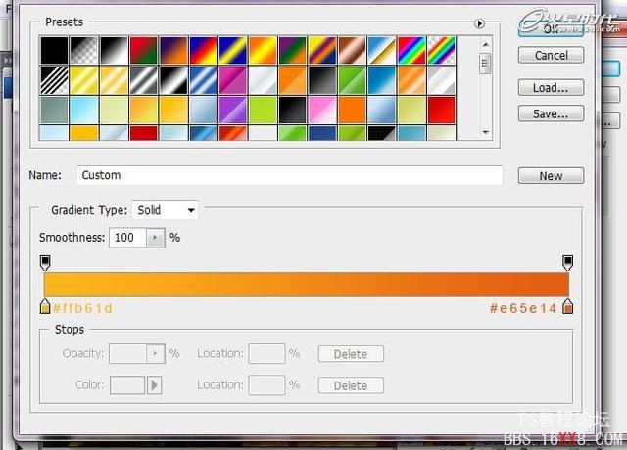Click the Load... button
The width and height of the screenshot is (627, 450).
[x=551, y=87]
